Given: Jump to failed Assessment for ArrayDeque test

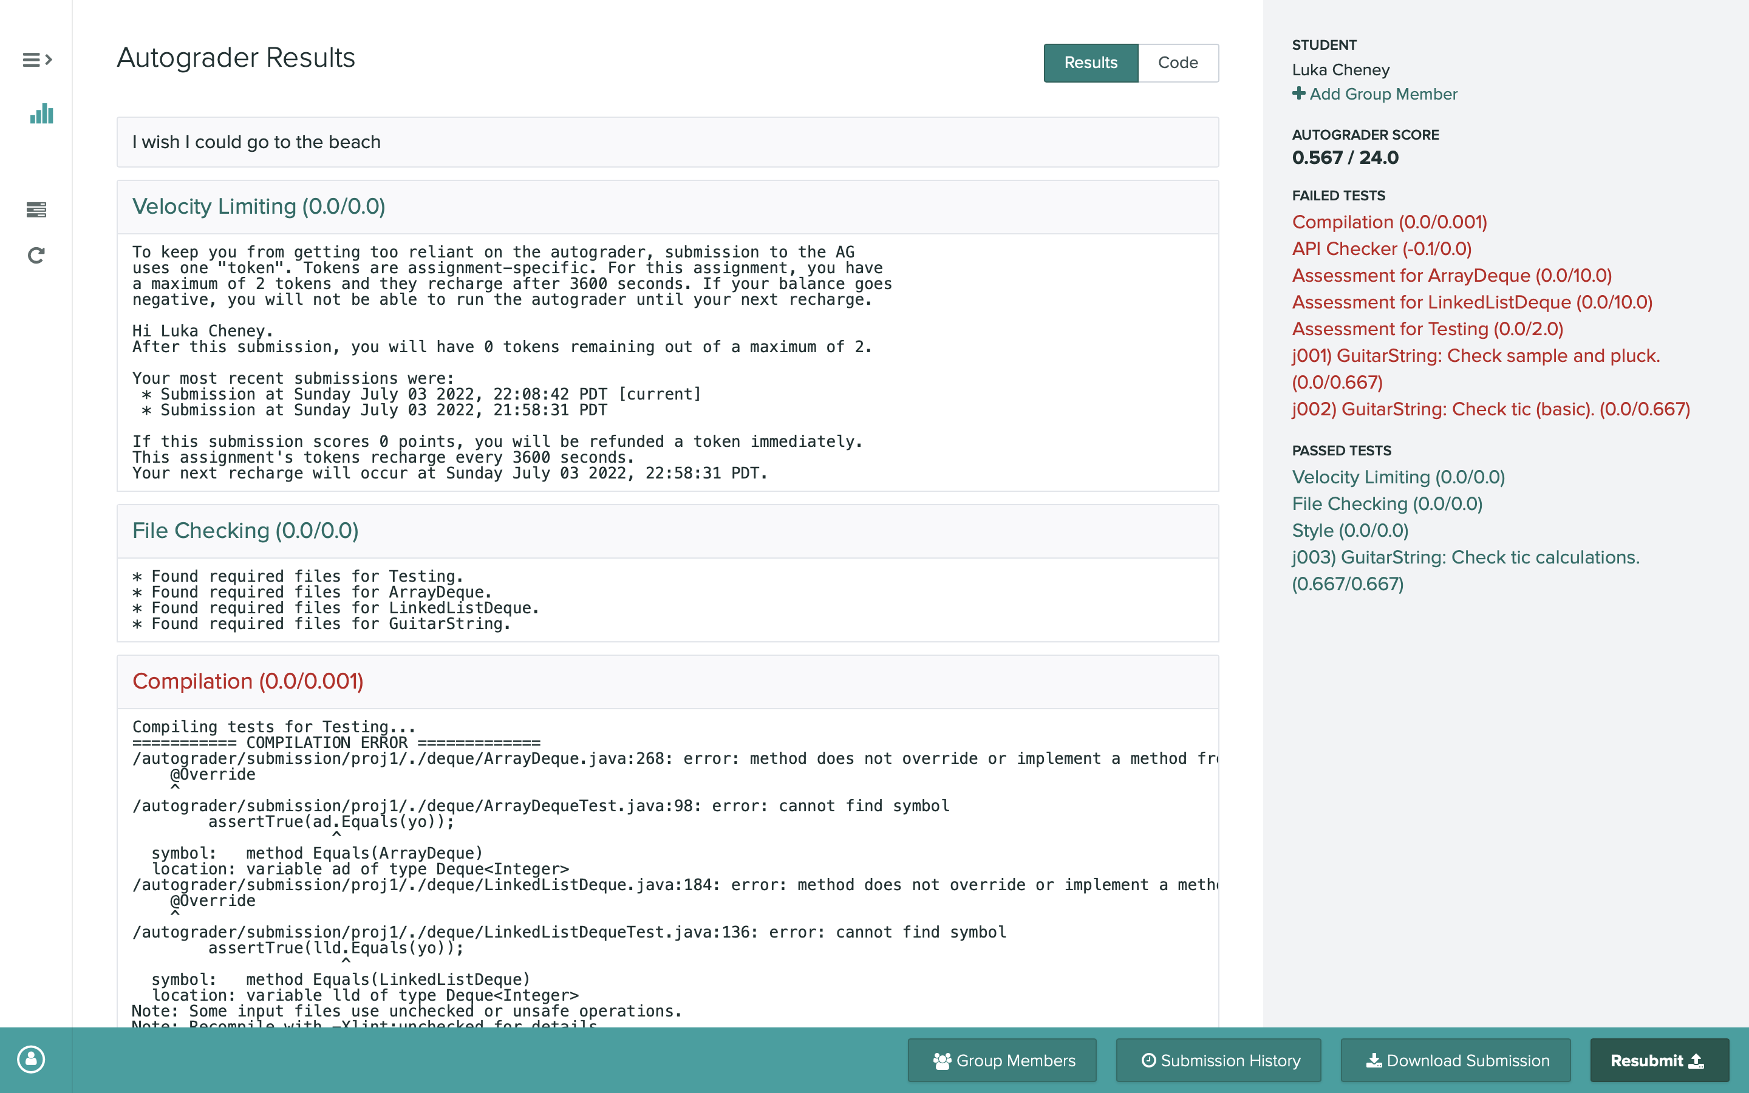Looking at the screenshot, I should pos(1451,276).
